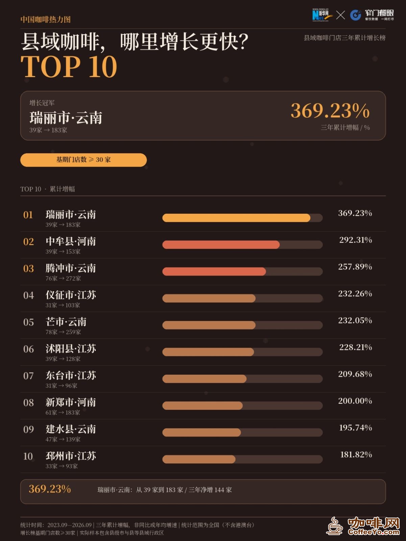Select the 基期门店数 ≥ 30 家 pill button
The image size is (406, 541).
83,160
